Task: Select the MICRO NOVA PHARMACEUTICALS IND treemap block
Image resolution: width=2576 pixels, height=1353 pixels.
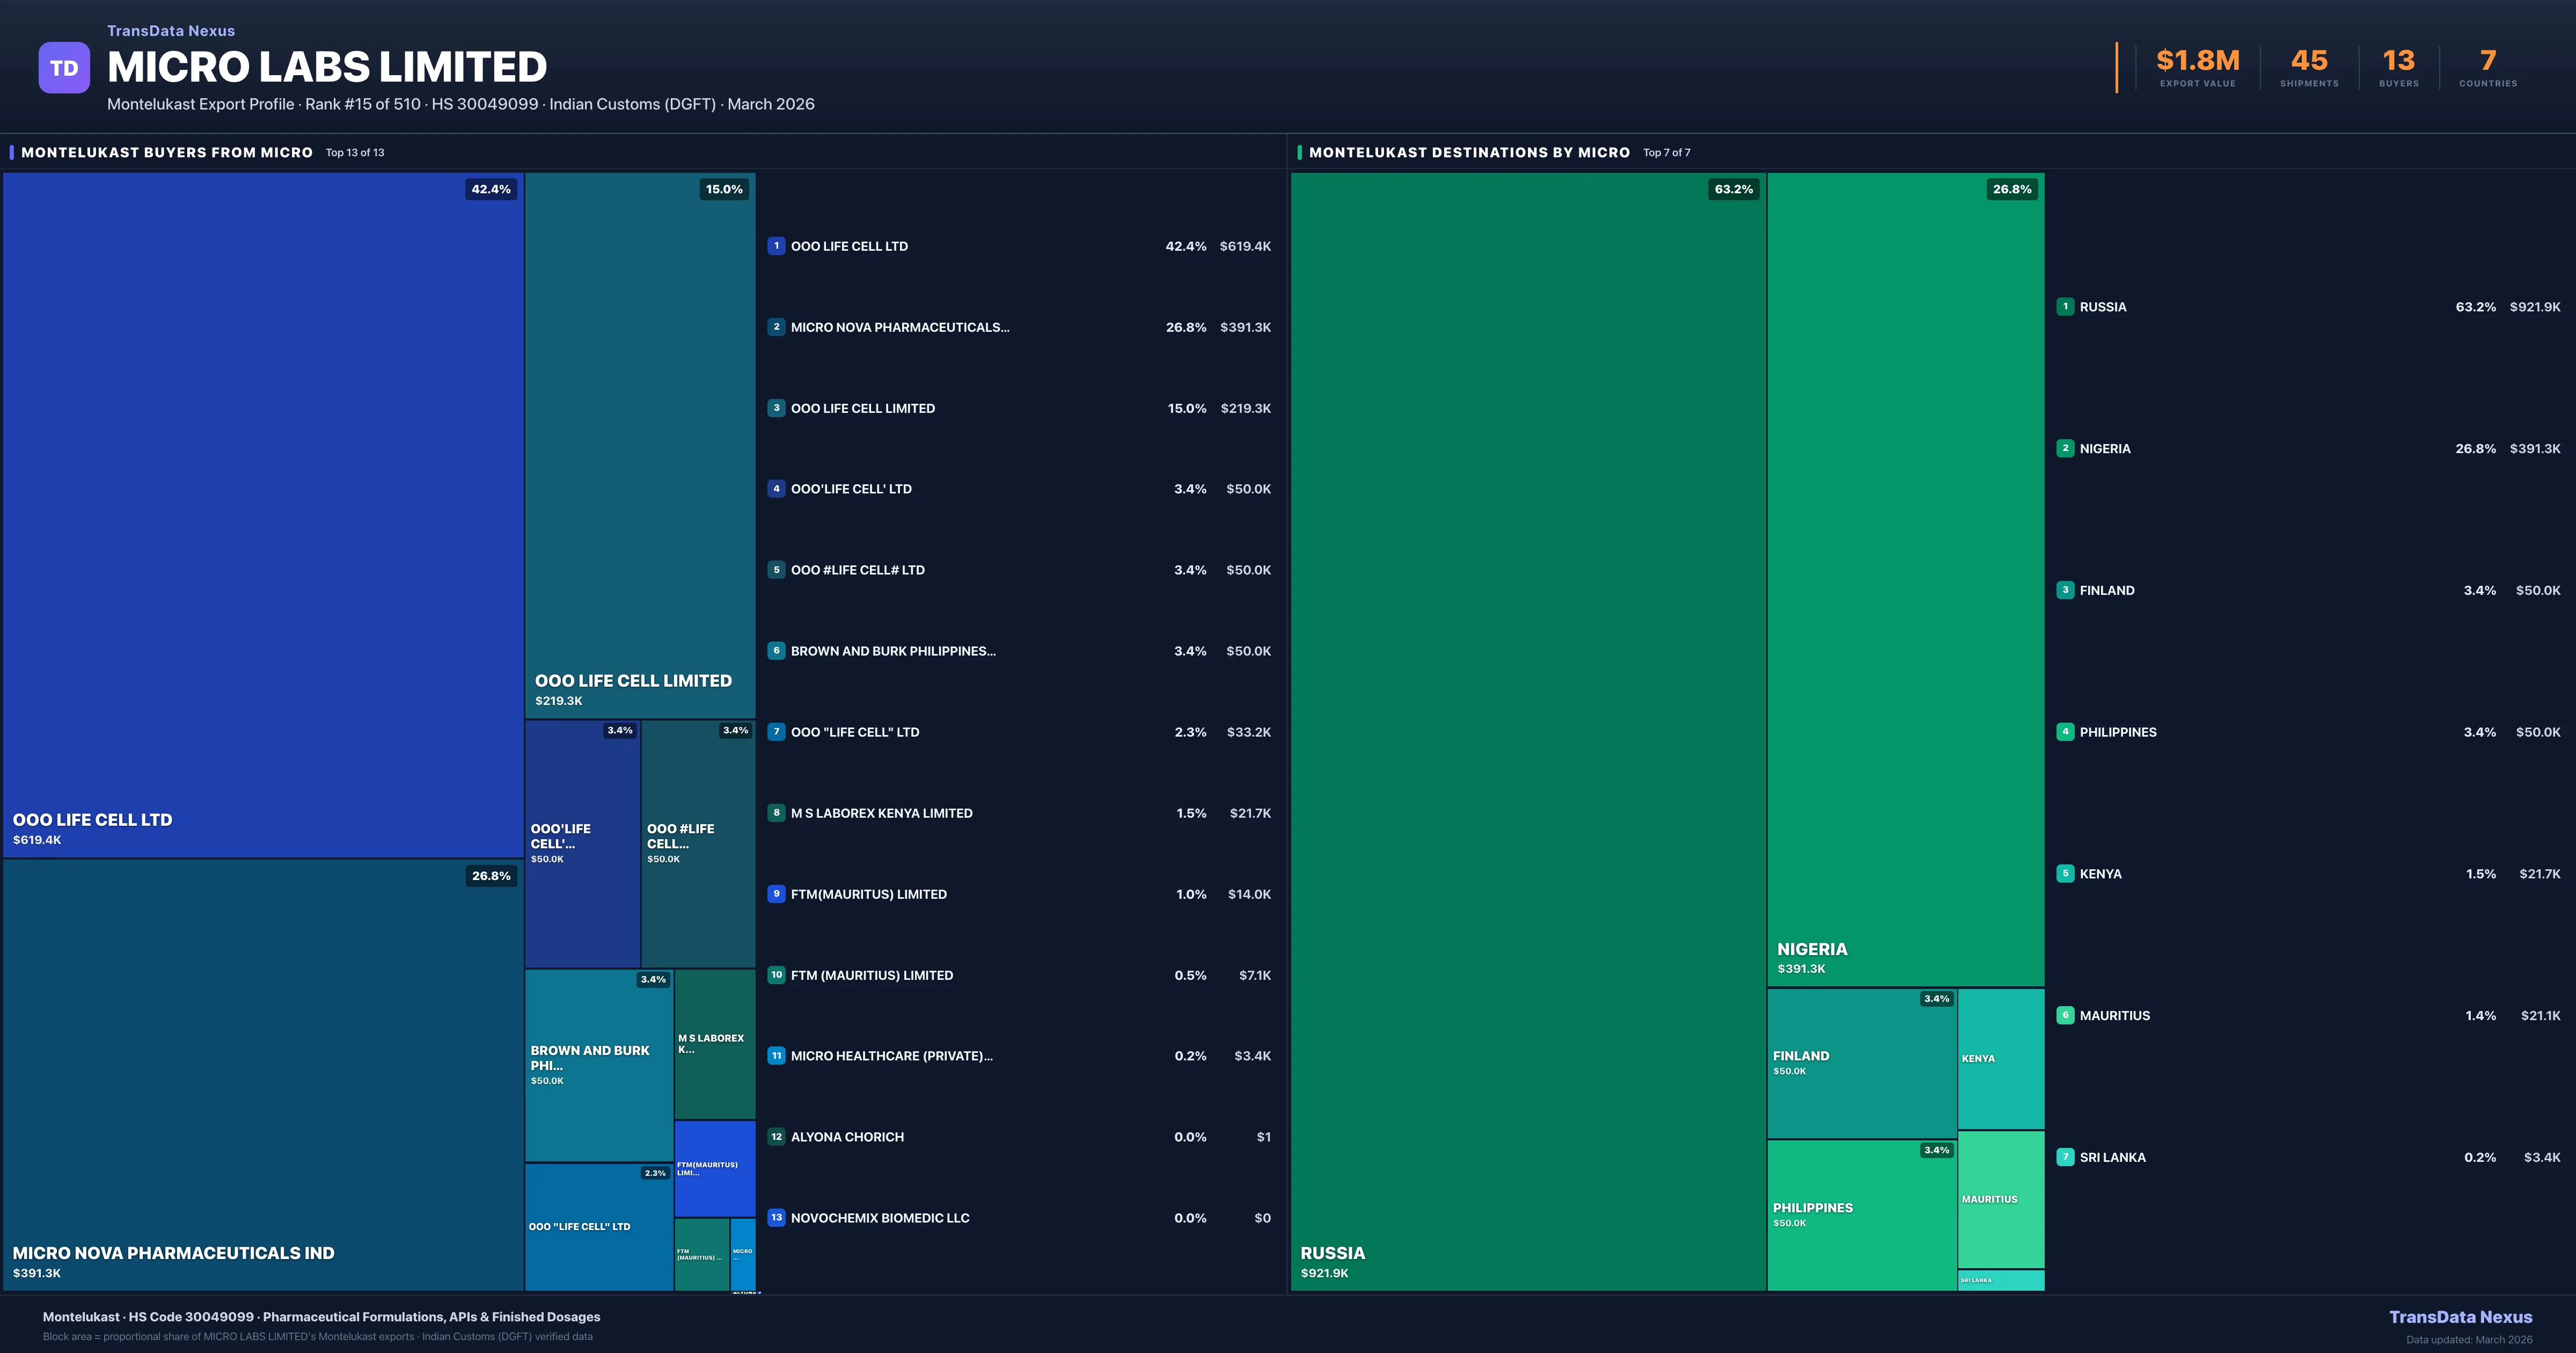Action: point(262,1075)
